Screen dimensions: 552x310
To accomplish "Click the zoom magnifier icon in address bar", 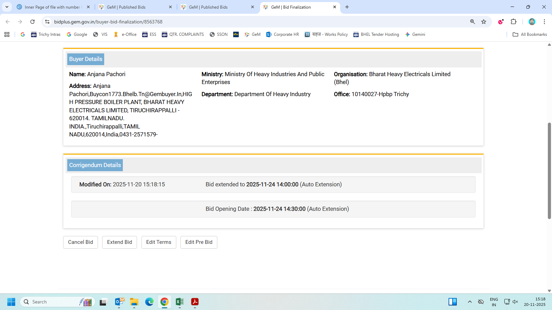I will [x=472, y=22].
